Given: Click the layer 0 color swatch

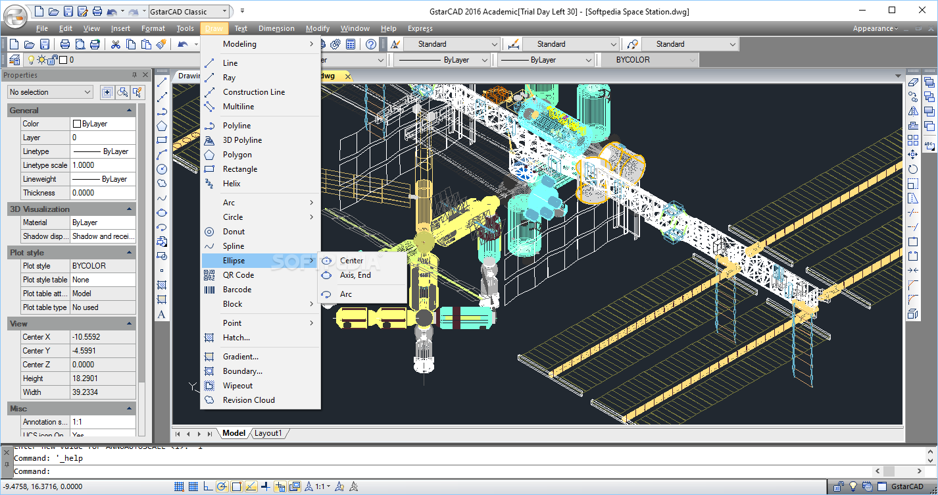Looking at the screenshot, I should (63, 60).
